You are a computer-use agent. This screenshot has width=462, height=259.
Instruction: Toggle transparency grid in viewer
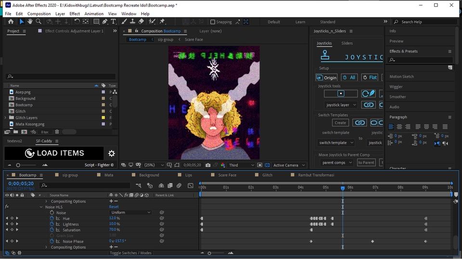pyautogui.click(x=267, y=165)
